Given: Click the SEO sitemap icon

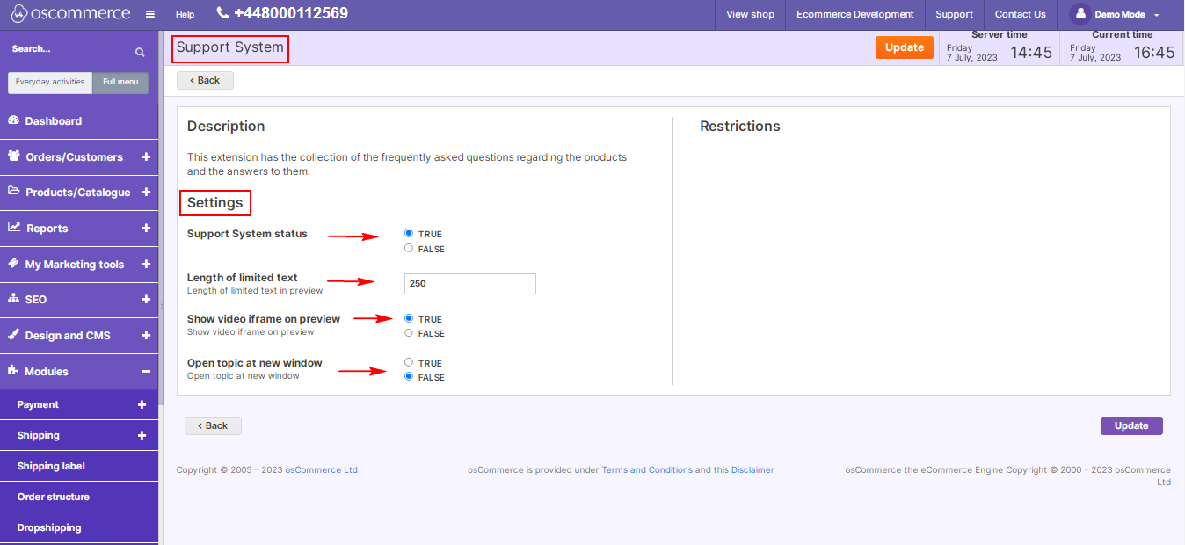Looking at the screenshot, I should click(x=13, y=299).
